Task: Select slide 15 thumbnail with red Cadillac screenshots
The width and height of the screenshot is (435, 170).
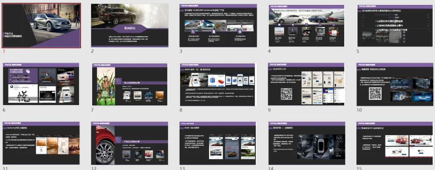Action: 396,143
